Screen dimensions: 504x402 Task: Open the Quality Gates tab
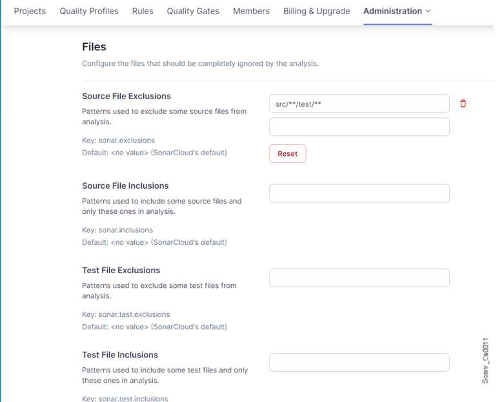pyautogui.click(x=193, y=11)
